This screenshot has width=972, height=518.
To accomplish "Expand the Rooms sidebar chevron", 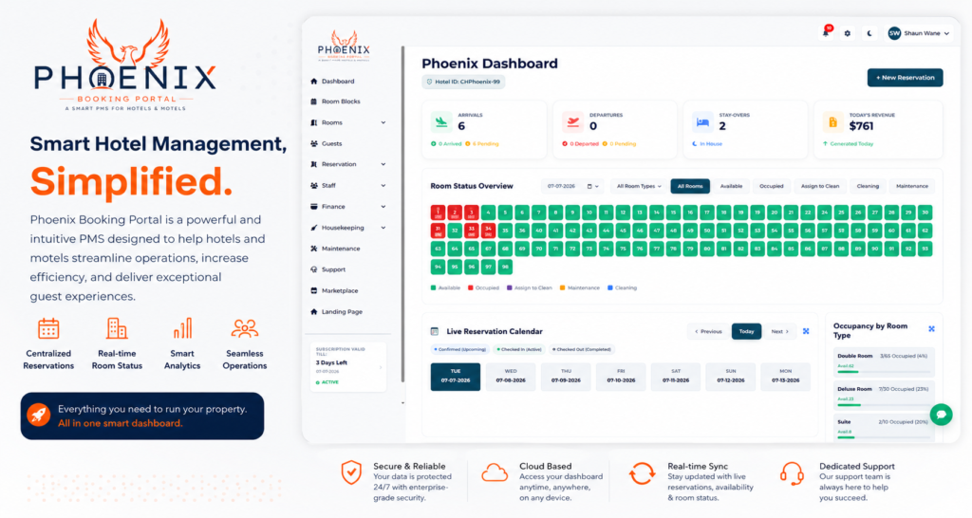I will point(383,122).
